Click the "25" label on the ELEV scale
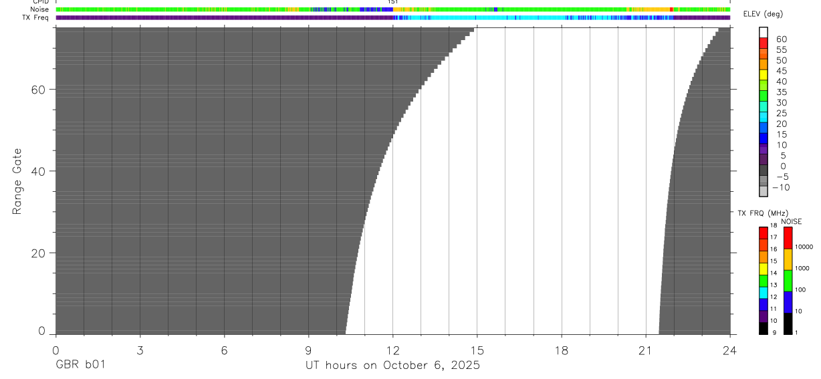Screen dimensions: 821x379 [781, 114]
